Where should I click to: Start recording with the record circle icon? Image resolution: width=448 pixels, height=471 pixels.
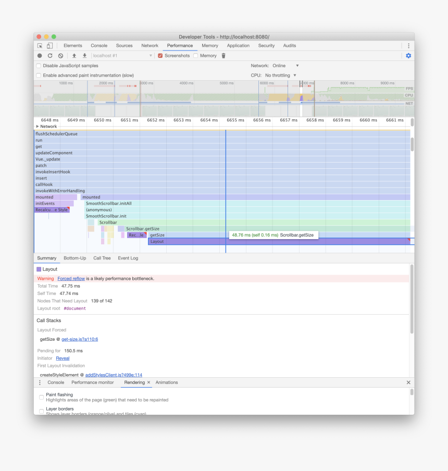[40, 56]
